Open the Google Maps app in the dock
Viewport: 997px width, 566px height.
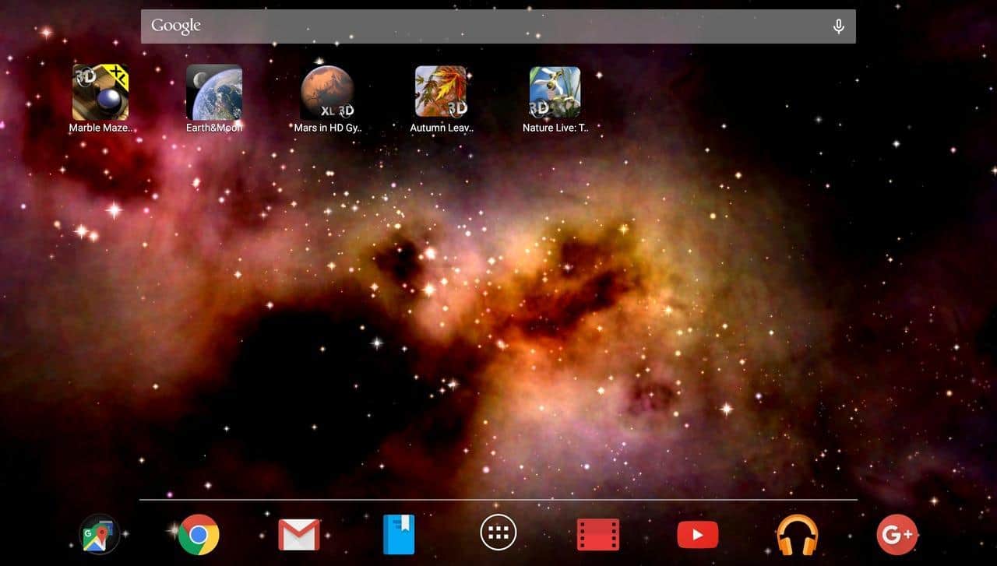100,534
